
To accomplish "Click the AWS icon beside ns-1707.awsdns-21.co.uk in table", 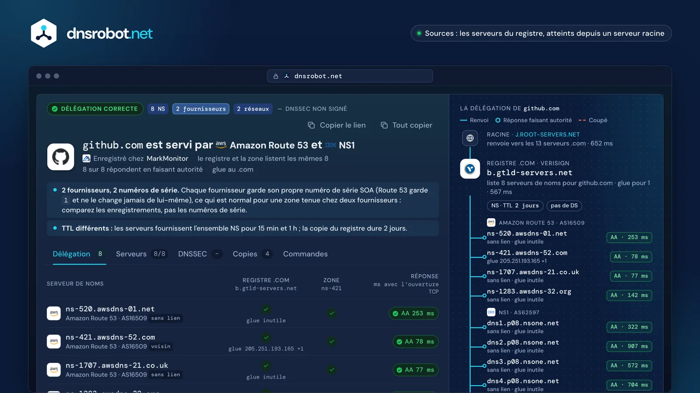I will click(54, 370).
